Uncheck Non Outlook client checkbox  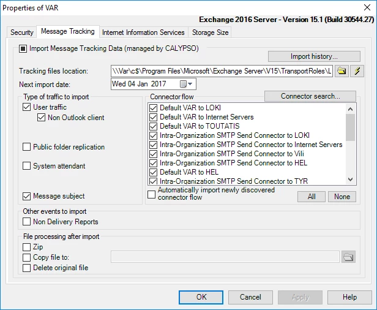[41, 118]
